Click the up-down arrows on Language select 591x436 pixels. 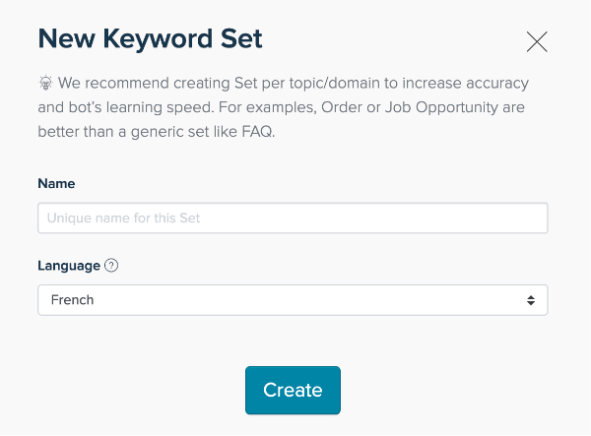(531, 300)
